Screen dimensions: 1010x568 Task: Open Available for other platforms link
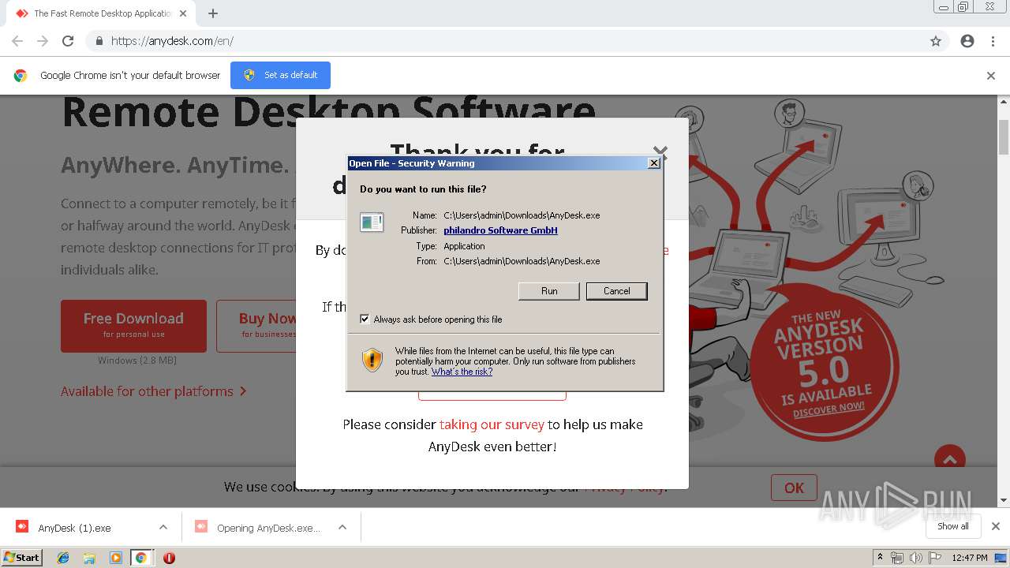tap(154, 391)
